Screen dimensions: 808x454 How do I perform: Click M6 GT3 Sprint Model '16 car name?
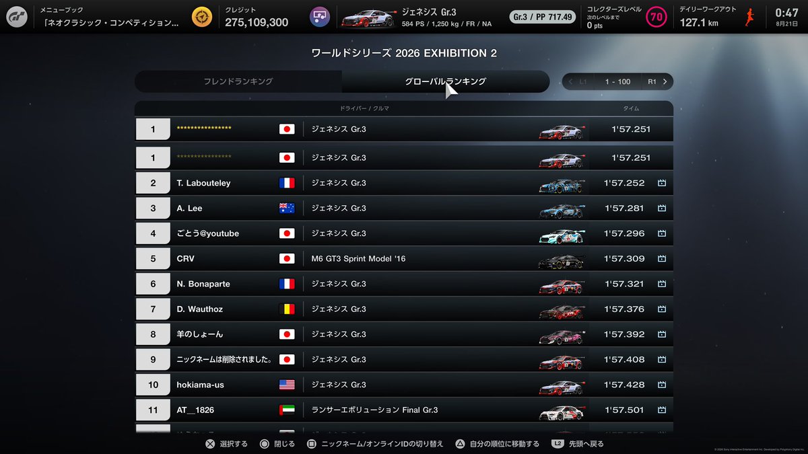(358, 259)
